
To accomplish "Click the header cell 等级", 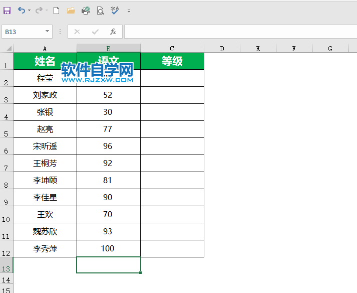I will pyautogui.click(x=172, y=61).
